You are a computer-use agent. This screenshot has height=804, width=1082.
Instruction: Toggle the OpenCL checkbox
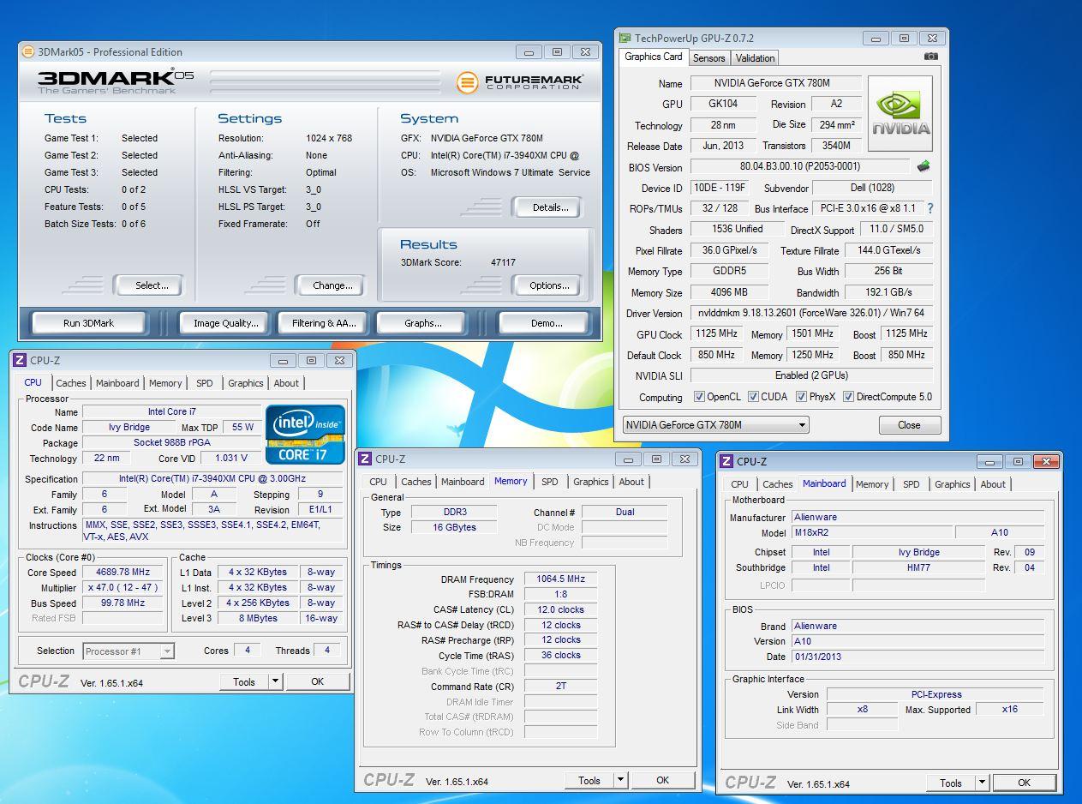(x=699, y=397)
